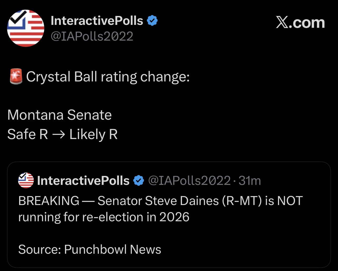Click the X.com logo in the corner
Screen dimensions: 338x271
pos(300,23)
